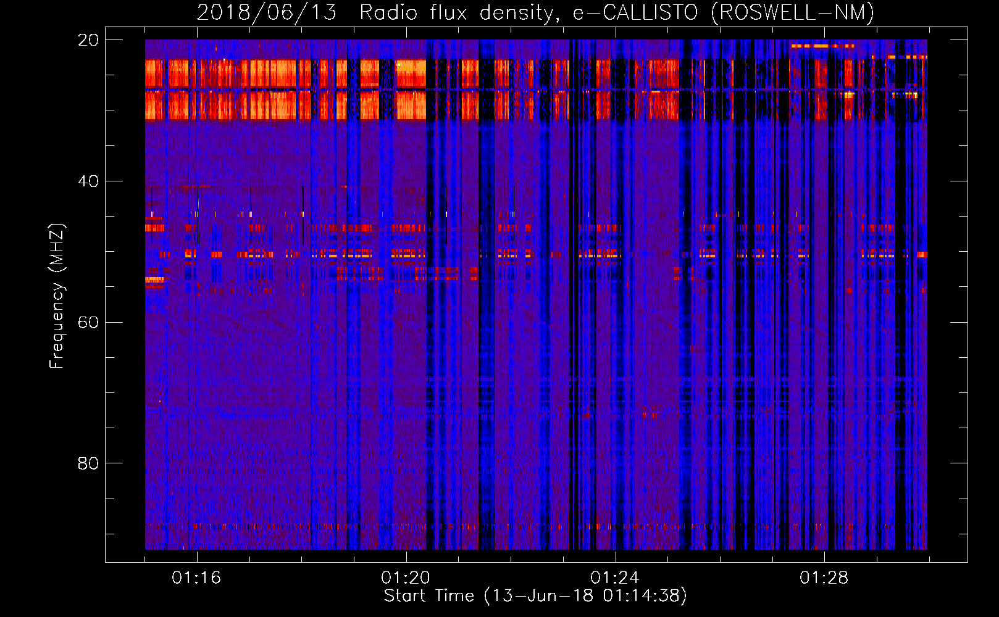The image size is (999, 617).
Task: Click the y-axis tick label 80
Action: click(88, 463)
